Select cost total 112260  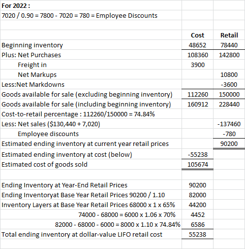coord(198,95)
